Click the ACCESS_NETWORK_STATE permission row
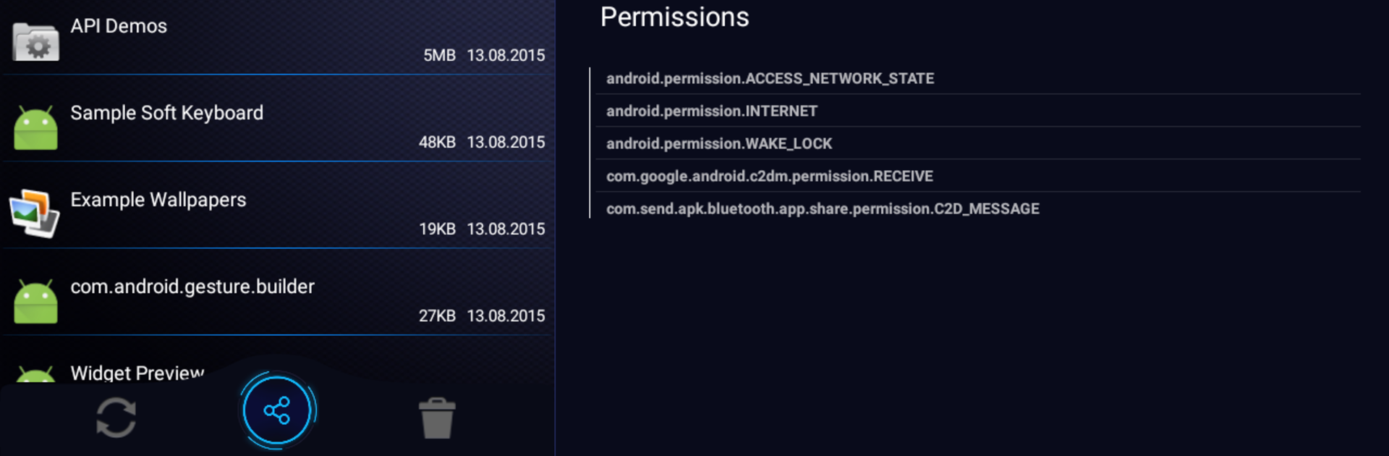The image size is (1389, 456). pyautogui.click(x=770, y=78)
